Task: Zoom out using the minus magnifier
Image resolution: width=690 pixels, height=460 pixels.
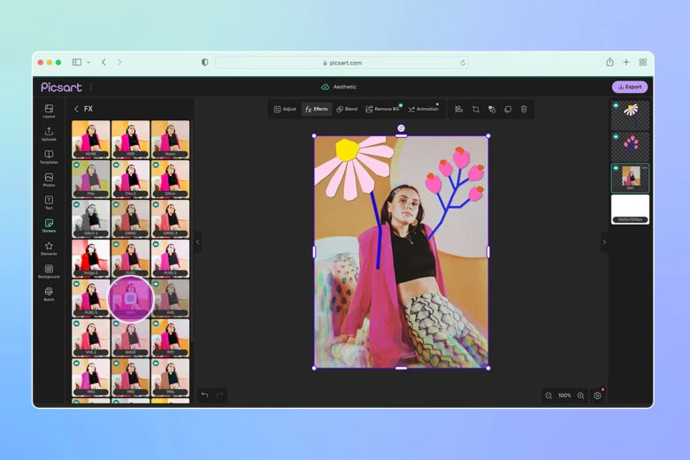Action: pos(548,395)
